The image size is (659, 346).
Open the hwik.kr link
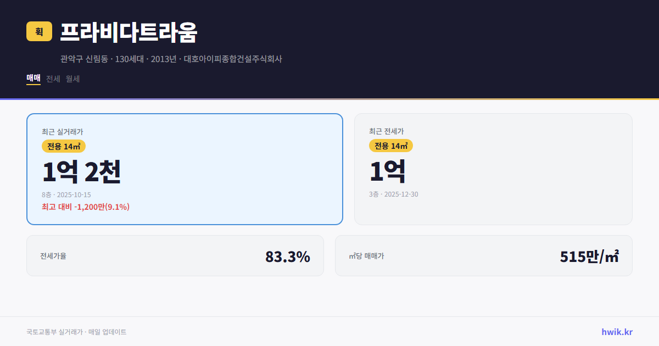pyautogui.click(x=616, y=332)
